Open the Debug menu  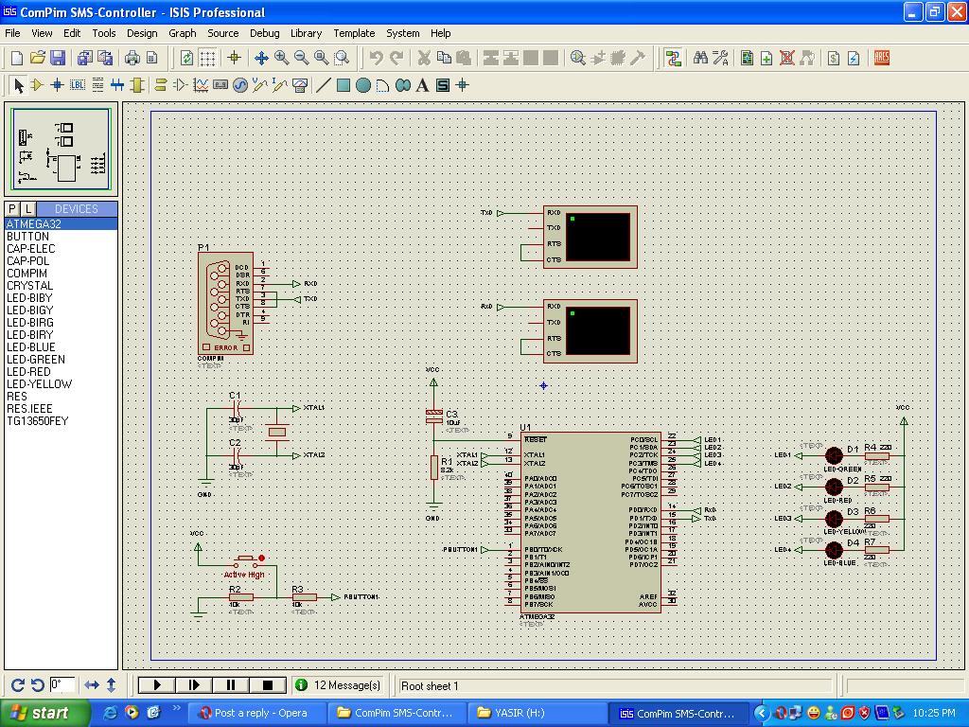click(264, 33)
